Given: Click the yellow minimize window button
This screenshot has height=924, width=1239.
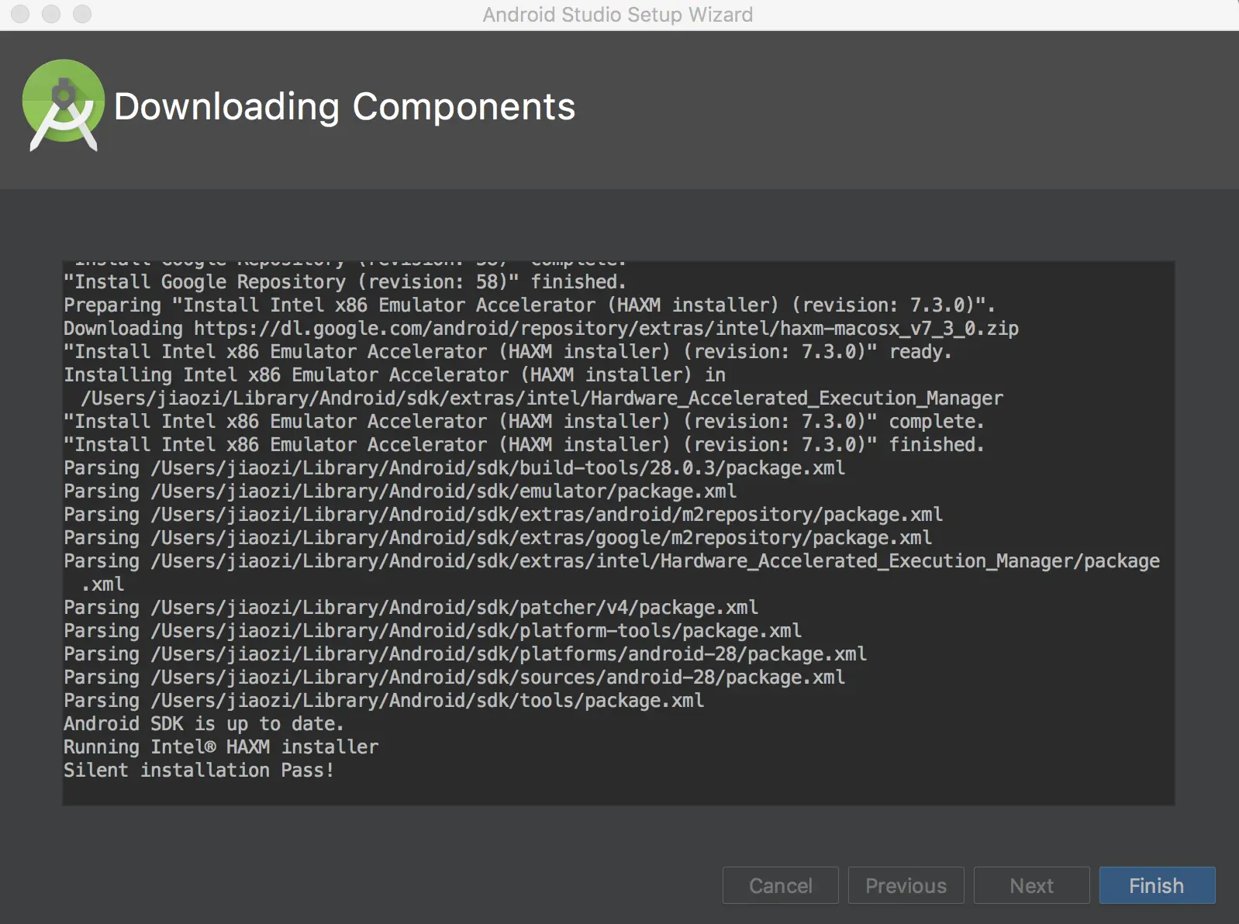Looking at the screenshot, I should pos(51,14).
